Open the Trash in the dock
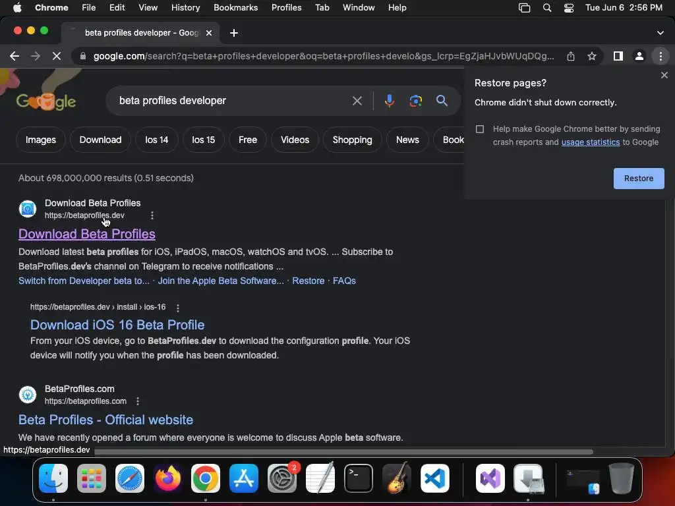The image size is (675, 506). (x=621, y=478)
